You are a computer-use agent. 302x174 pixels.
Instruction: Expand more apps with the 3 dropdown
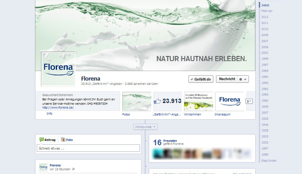[x=249, y=101]
